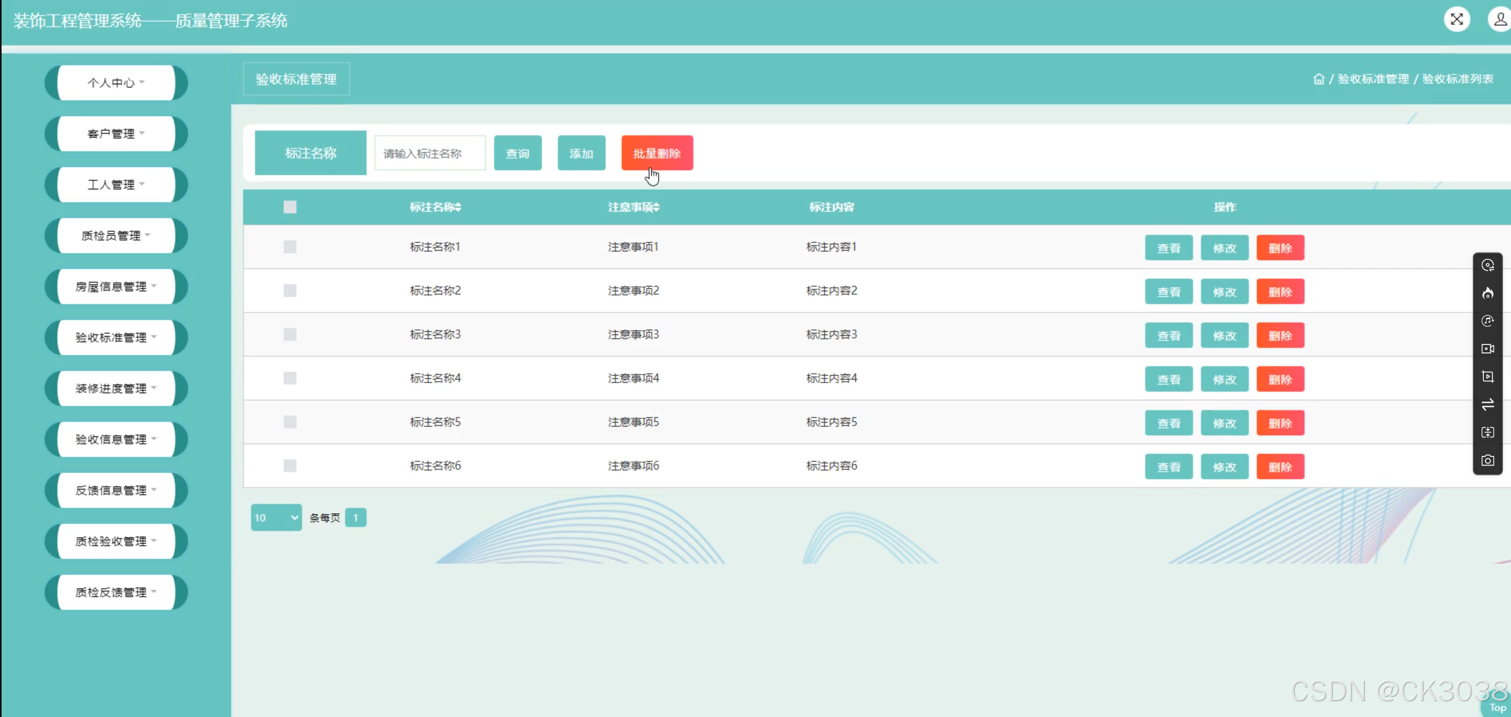Click the 请输入标注名称 search input field

(430, 153)
